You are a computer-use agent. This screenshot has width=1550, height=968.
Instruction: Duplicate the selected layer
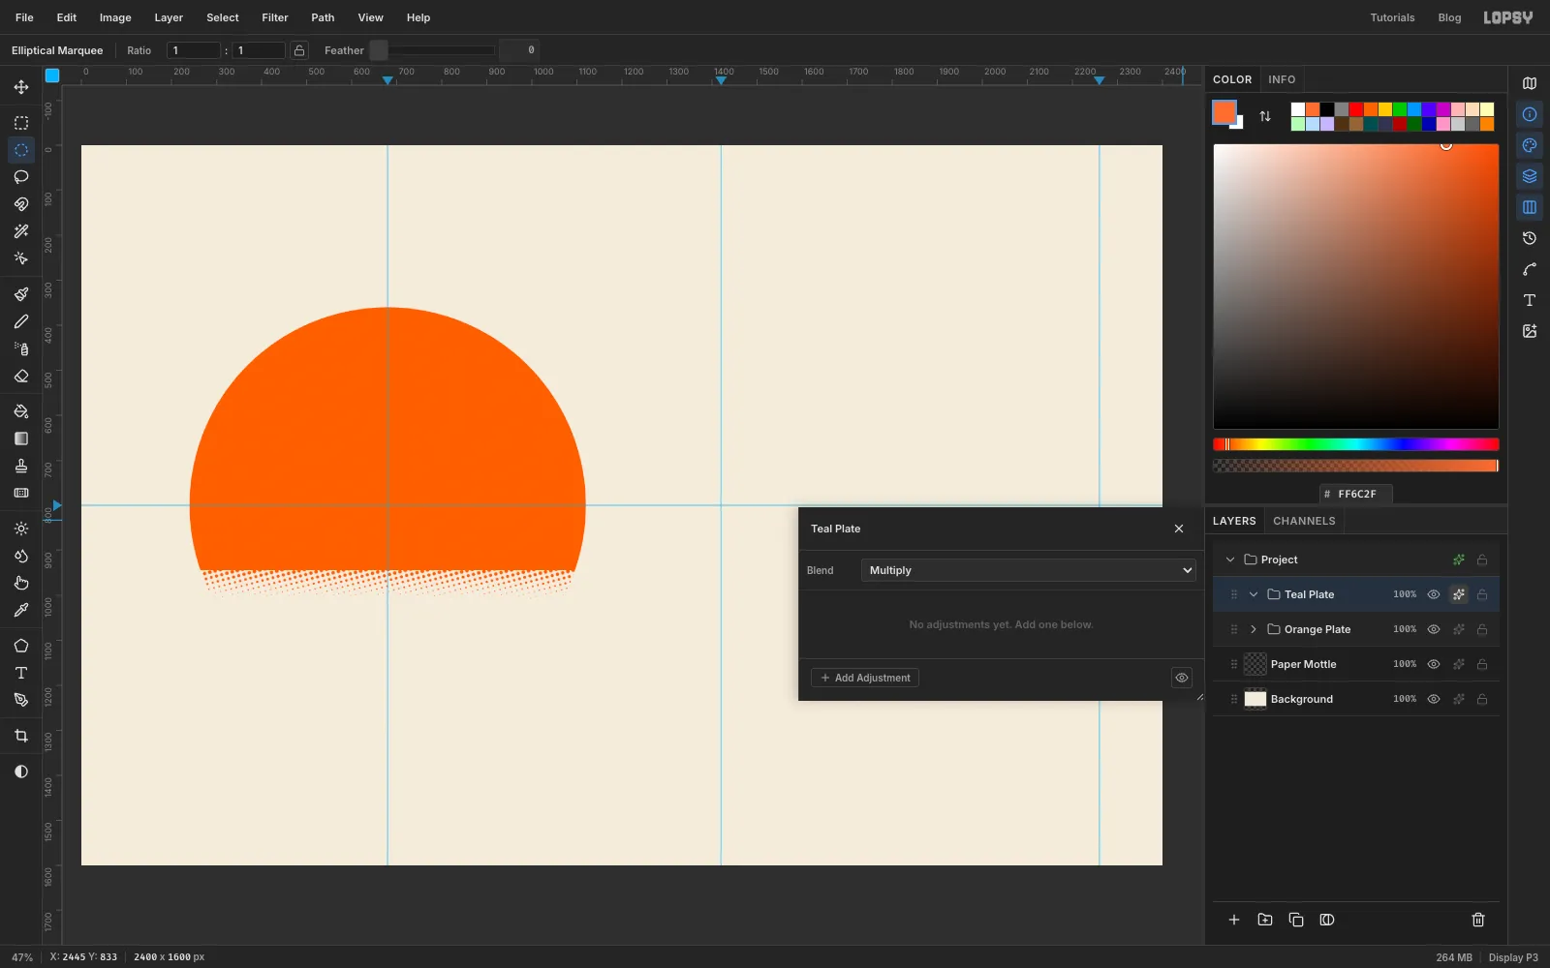[1296, 920]
